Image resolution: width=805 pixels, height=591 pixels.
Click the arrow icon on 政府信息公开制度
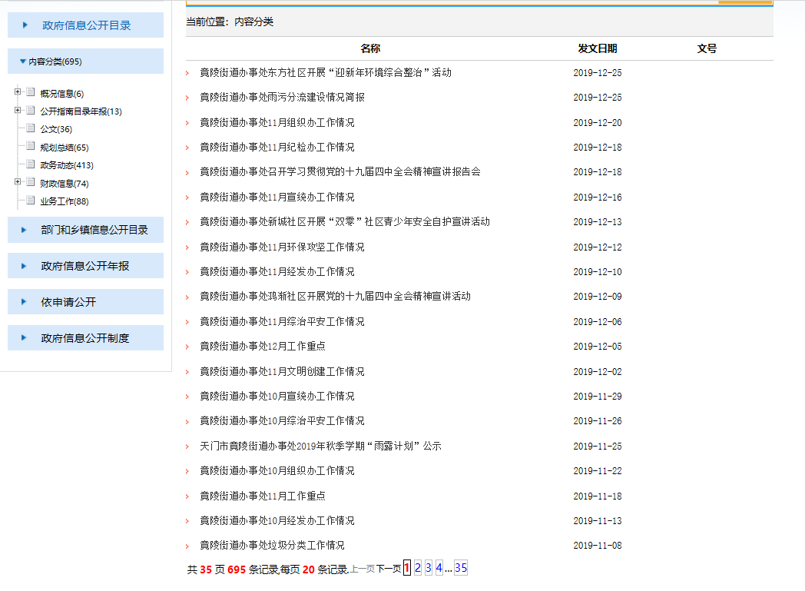point(25,338)
